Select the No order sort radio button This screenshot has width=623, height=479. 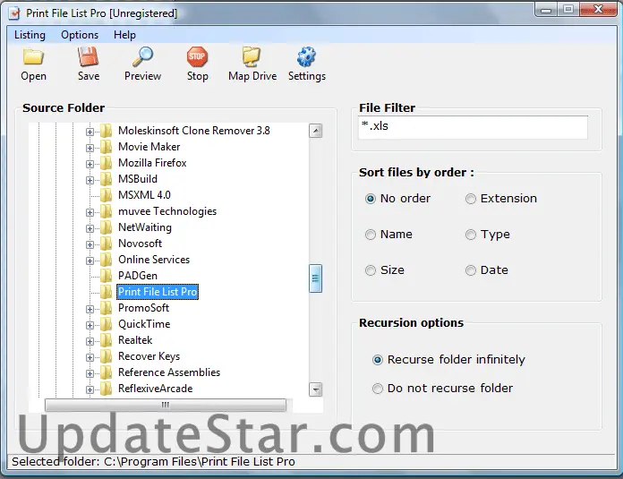371,199
